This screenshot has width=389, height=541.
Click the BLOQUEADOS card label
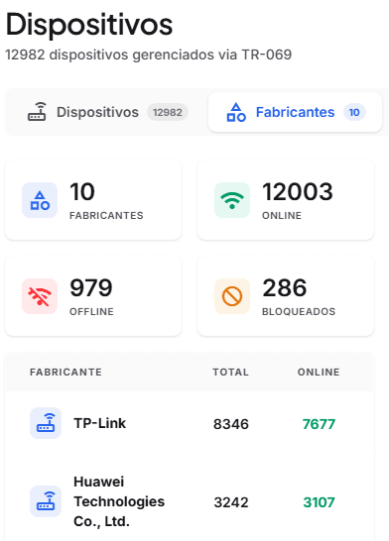pyautogui.click(x=299, y=311)
